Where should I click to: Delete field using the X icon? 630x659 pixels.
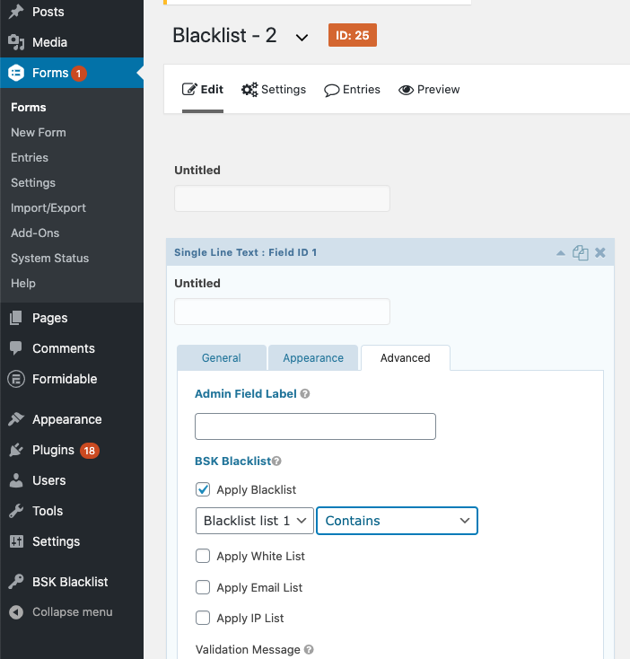click(x=600, y=252)
